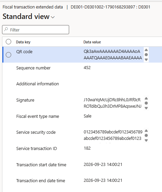
Task: Select the Additional information row label
Action: (38, 84)
